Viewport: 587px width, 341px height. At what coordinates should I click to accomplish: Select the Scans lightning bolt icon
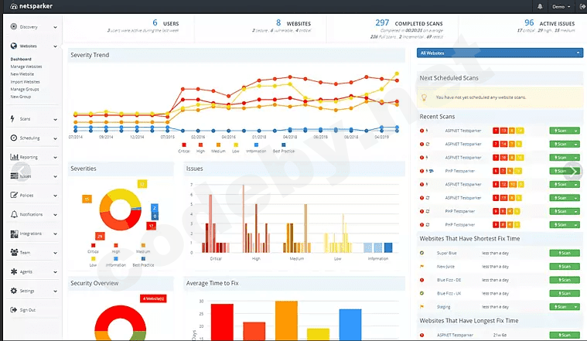12,118
